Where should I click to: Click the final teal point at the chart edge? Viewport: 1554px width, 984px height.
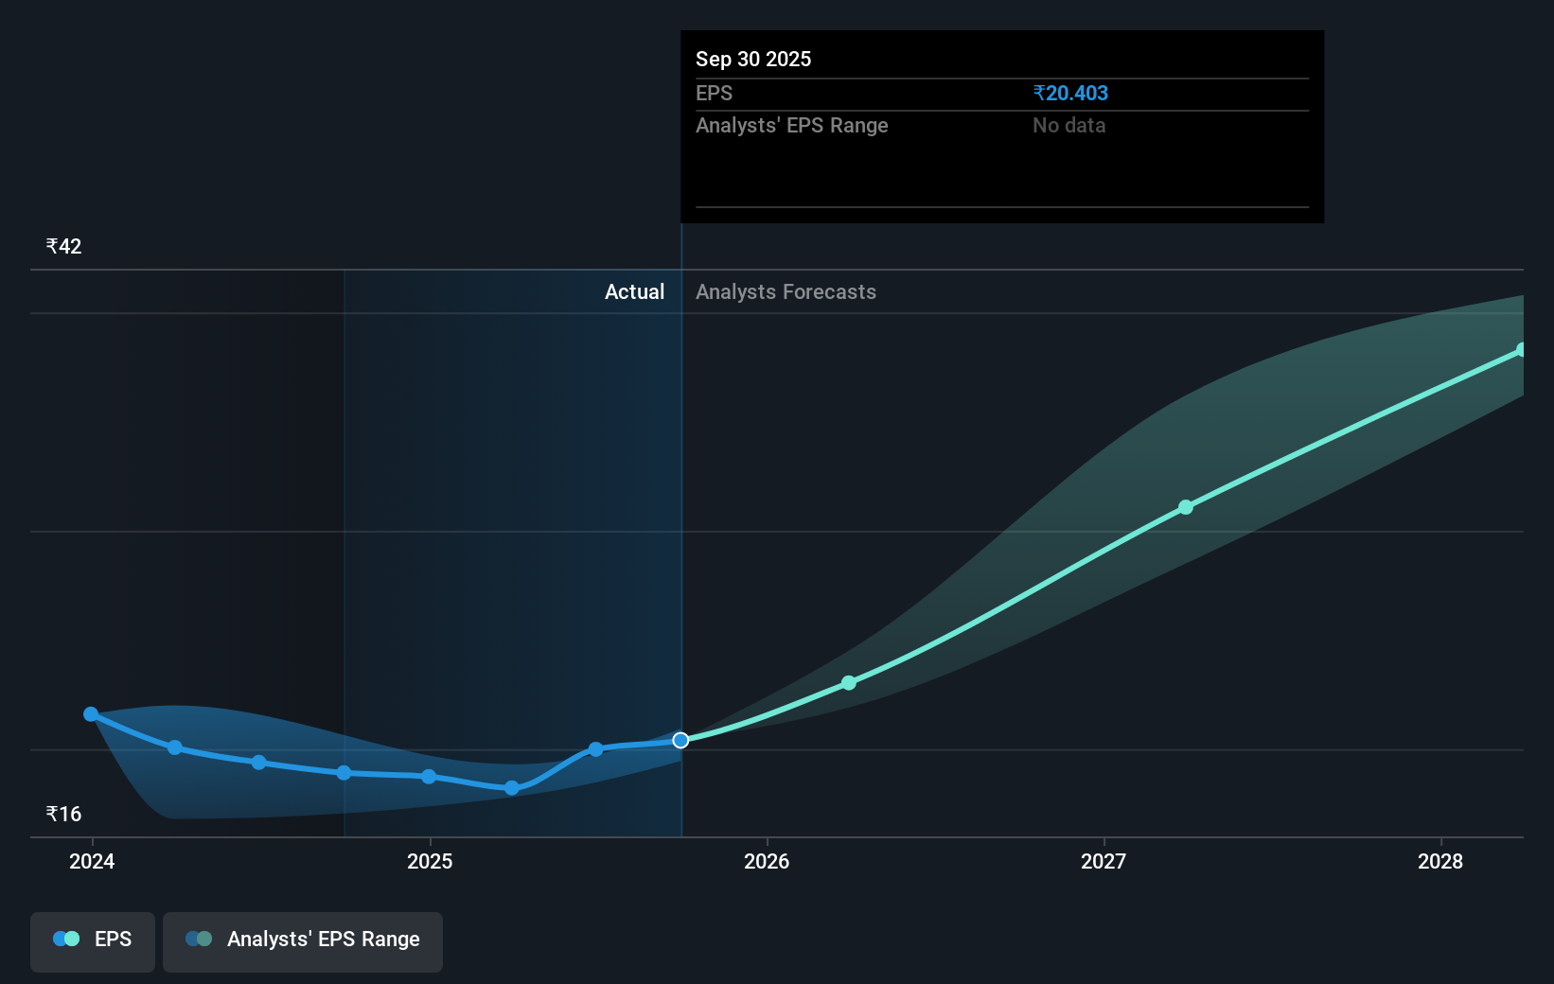[1521, 350]
